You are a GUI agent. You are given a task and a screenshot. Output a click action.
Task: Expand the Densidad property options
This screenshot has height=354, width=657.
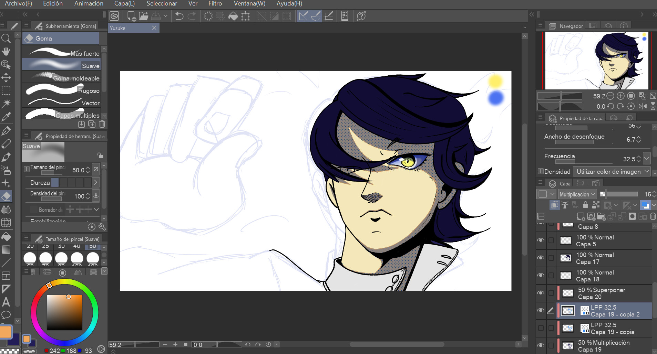coord(541,171)
